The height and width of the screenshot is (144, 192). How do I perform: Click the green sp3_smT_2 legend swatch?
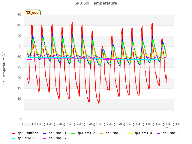73,133
